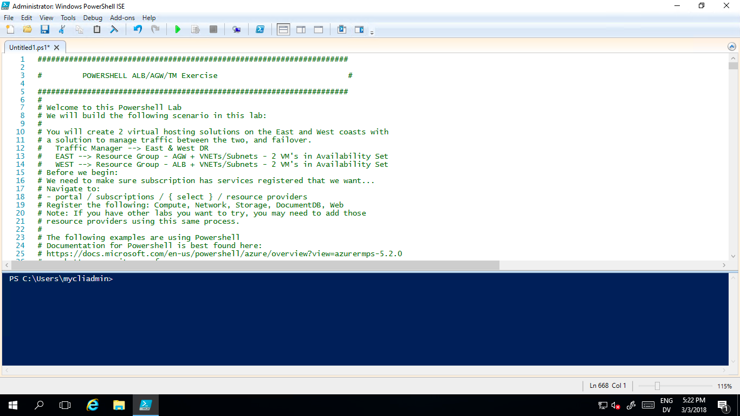Open Task View on the taskbar
The height and width of the screenshot is (416, 740).
tap(65, 405)
